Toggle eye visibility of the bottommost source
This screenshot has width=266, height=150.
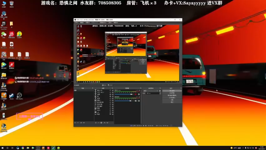[110, 114]
